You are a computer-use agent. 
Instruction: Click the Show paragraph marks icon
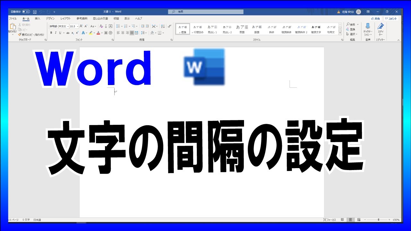point(170,26)
